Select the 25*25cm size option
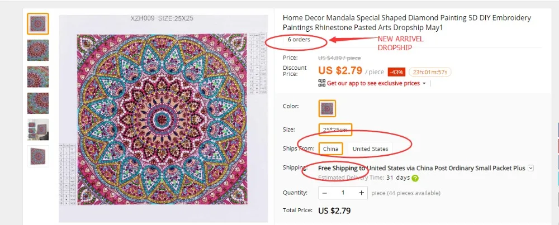Image resolution: width=559 pixels, height=225 pixels. (335, 130)
